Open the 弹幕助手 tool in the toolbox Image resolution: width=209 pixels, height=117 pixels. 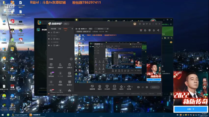click(51, 66)
